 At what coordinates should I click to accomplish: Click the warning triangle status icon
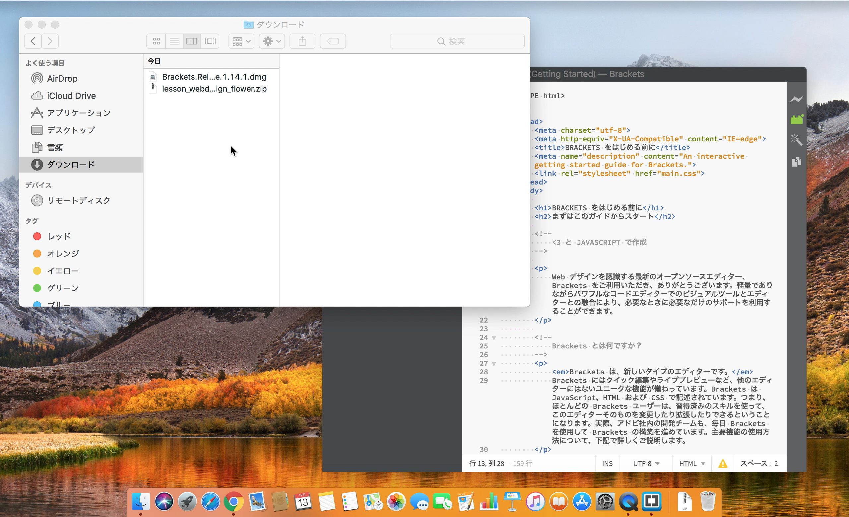point(723,464)
